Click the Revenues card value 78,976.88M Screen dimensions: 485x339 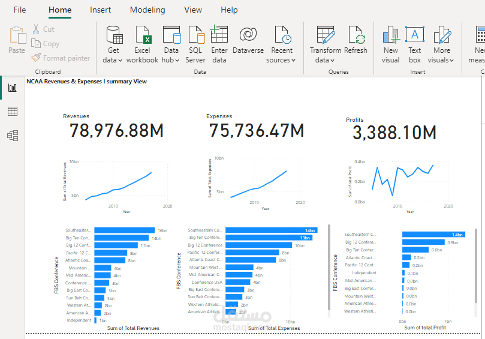click(x=116, y=130)
